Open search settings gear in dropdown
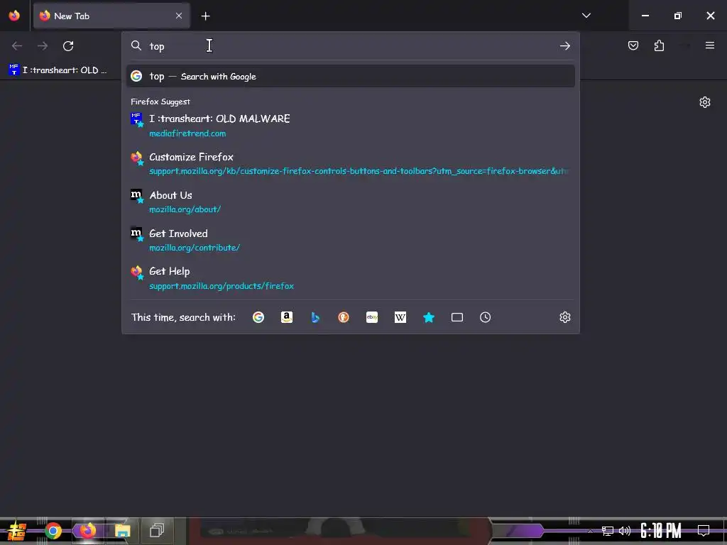 [x=564, y=317]
